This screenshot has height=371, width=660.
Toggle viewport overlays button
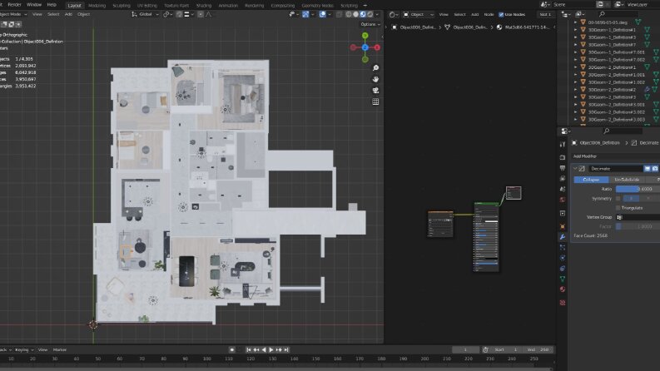coord(322,14)
